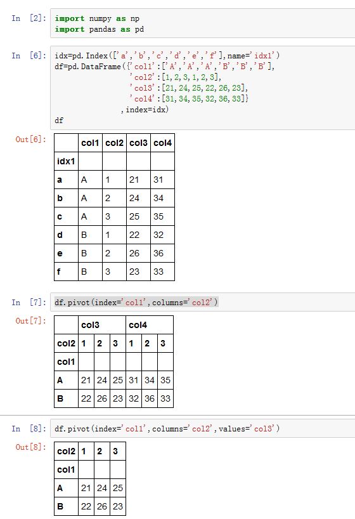Click the col3 header in Out[6] table
Viewport: 355px width, 519px height.
(138, 143)
